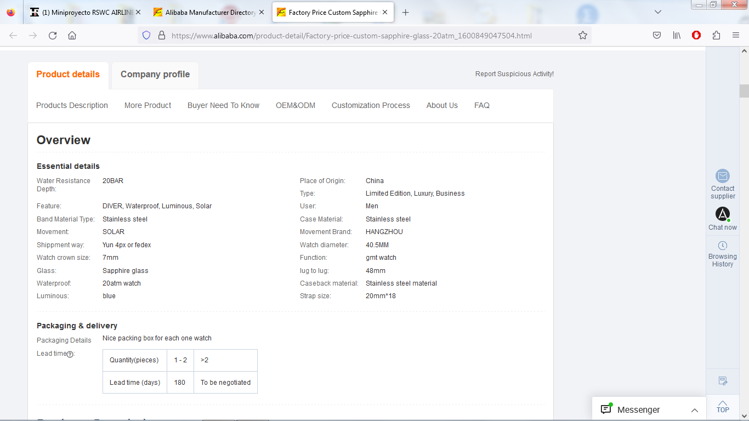Image resolution: width=749 pixels, height=421 pixels.
Task: Click the Lead time help question mark
Action: click(70, 354)
